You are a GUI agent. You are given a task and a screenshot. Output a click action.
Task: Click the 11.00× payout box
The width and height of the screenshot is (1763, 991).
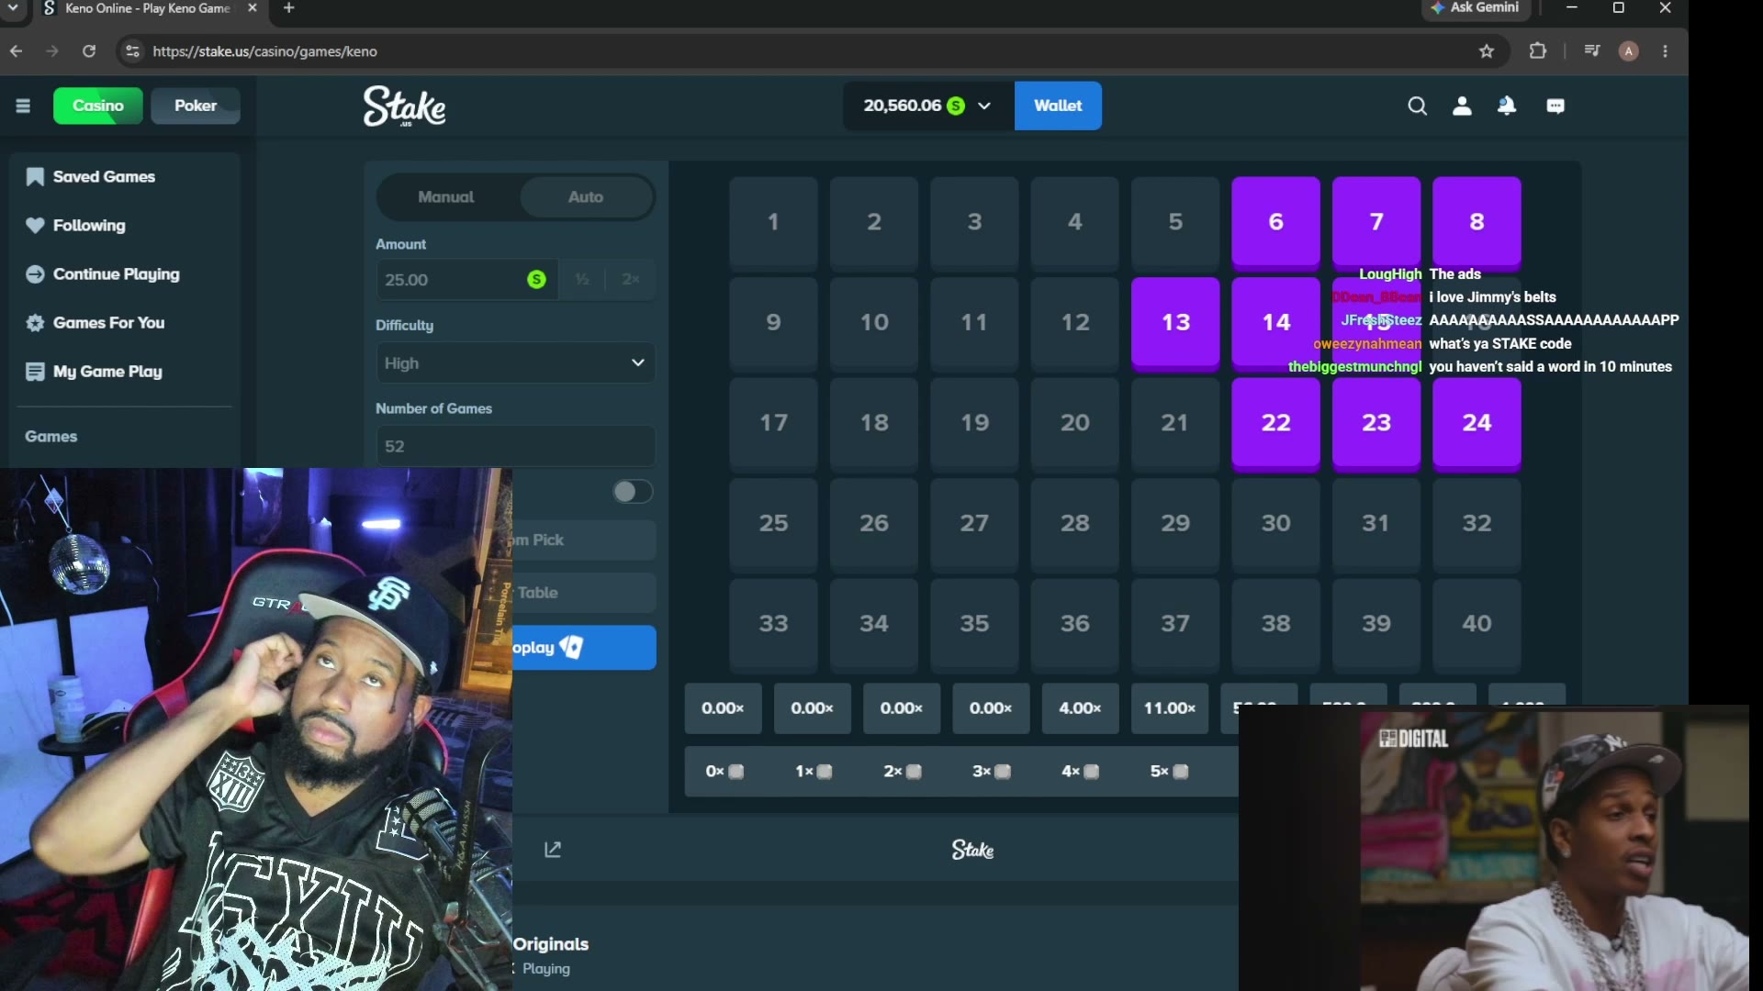(x=1169, y=708)
